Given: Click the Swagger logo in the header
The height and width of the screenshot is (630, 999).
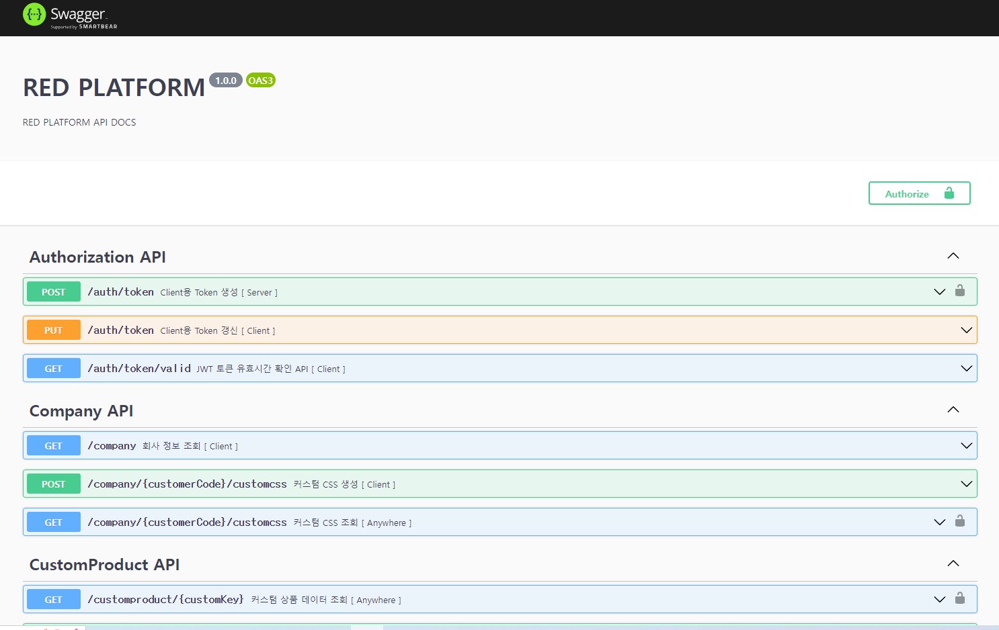Looking at the screenshot, I should click(x=70, y=15).
